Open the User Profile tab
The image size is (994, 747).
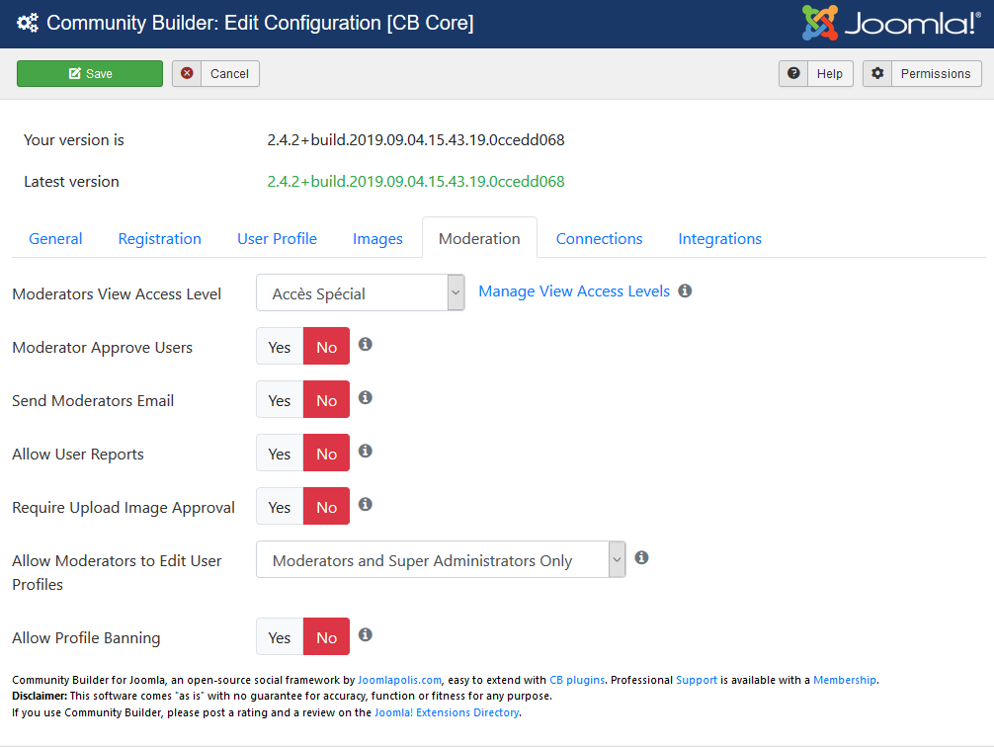277,238
